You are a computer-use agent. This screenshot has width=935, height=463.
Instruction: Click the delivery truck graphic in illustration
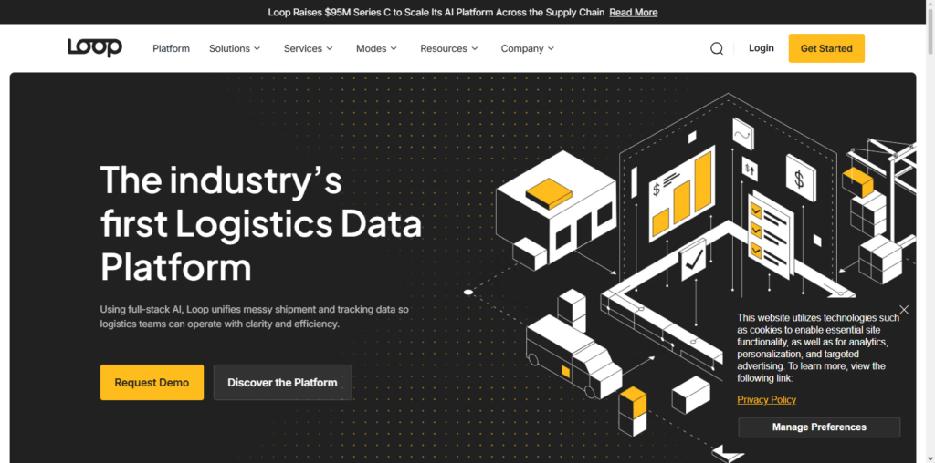[573, 357]
